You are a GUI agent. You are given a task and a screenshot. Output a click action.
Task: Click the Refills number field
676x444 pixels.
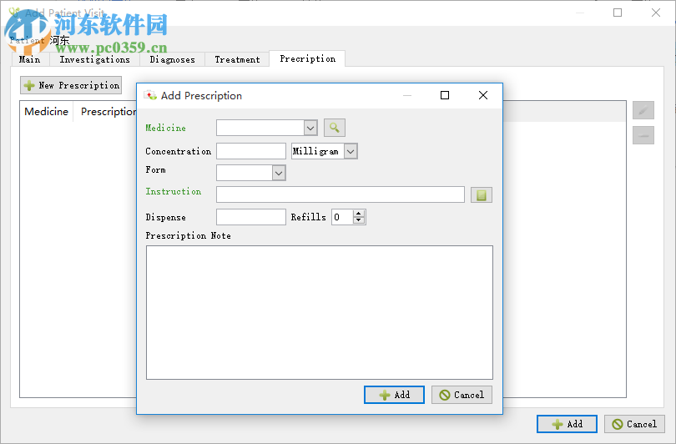pos(342,217)
